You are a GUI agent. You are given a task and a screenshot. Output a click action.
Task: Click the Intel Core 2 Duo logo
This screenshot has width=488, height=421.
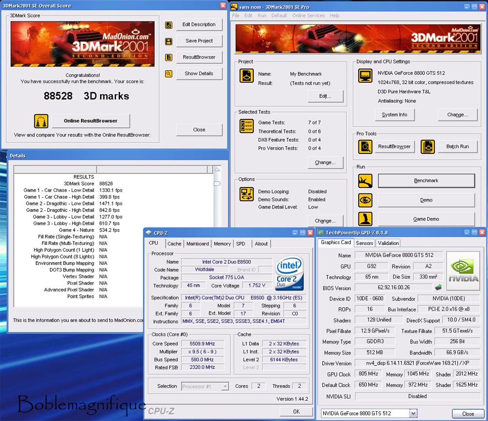point(289,273)
